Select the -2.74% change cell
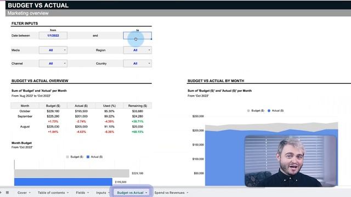 point(81,121)
